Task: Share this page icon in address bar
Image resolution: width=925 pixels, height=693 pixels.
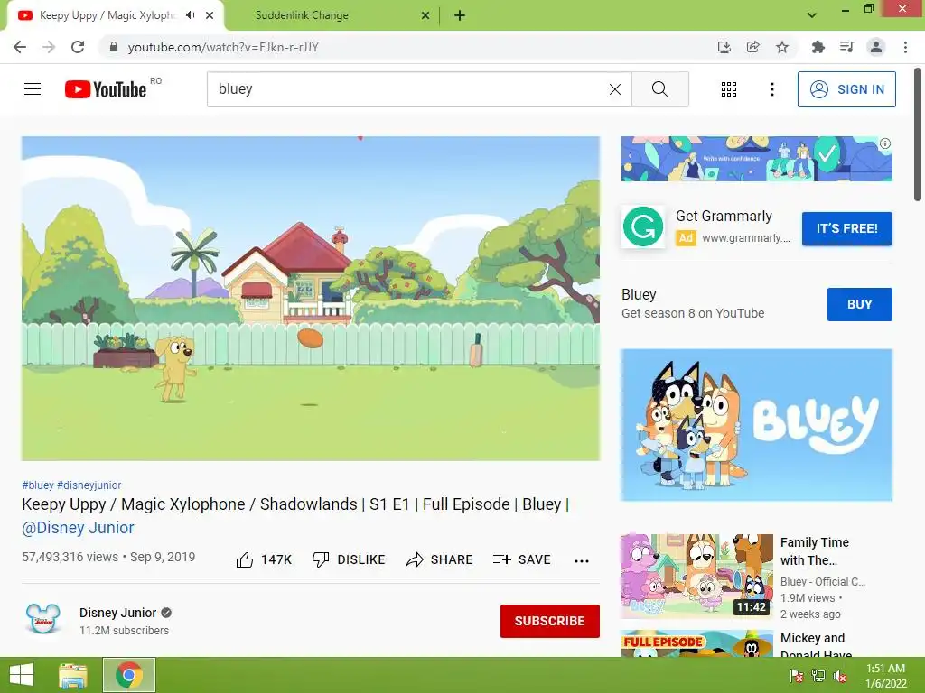Action: [x=752, y=47]
